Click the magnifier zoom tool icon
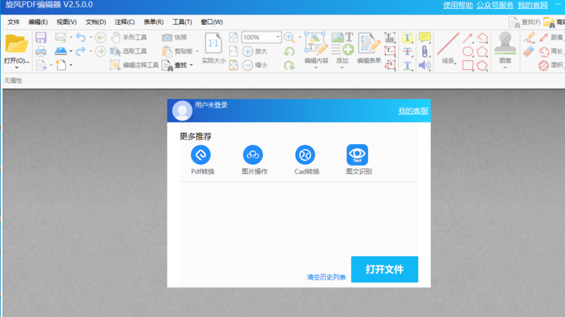 click(x=290, y=37)
